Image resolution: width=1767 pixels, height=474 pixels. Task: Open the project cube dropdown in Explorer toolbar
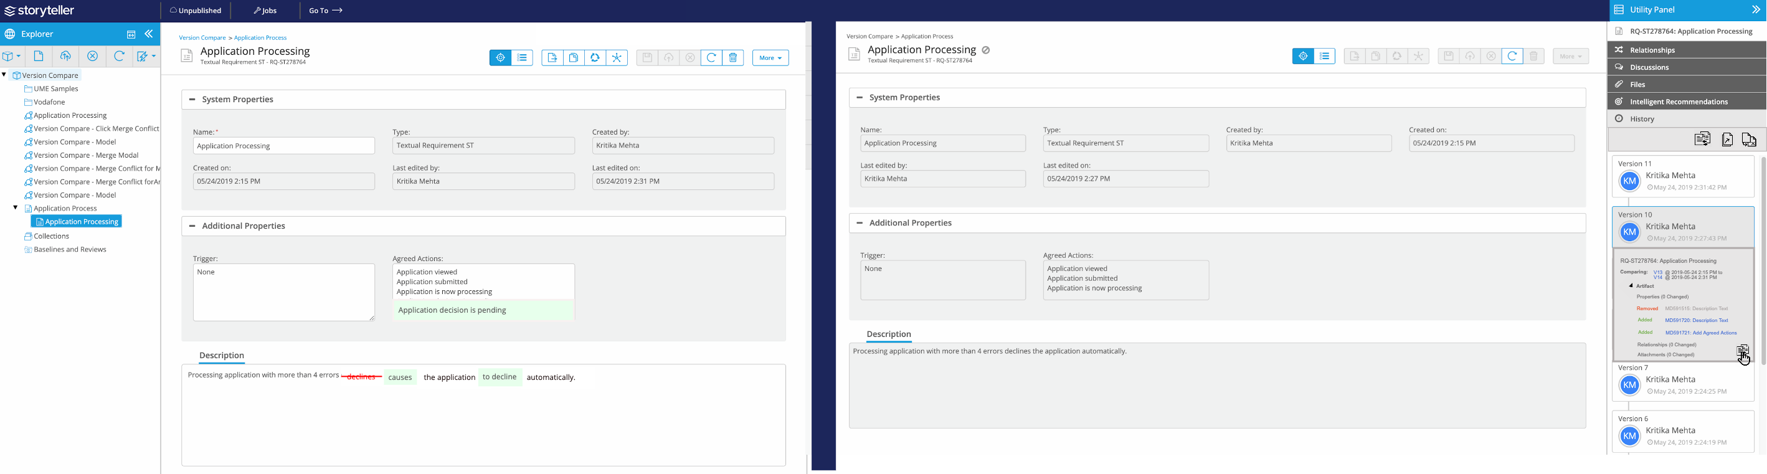[12, 56]
